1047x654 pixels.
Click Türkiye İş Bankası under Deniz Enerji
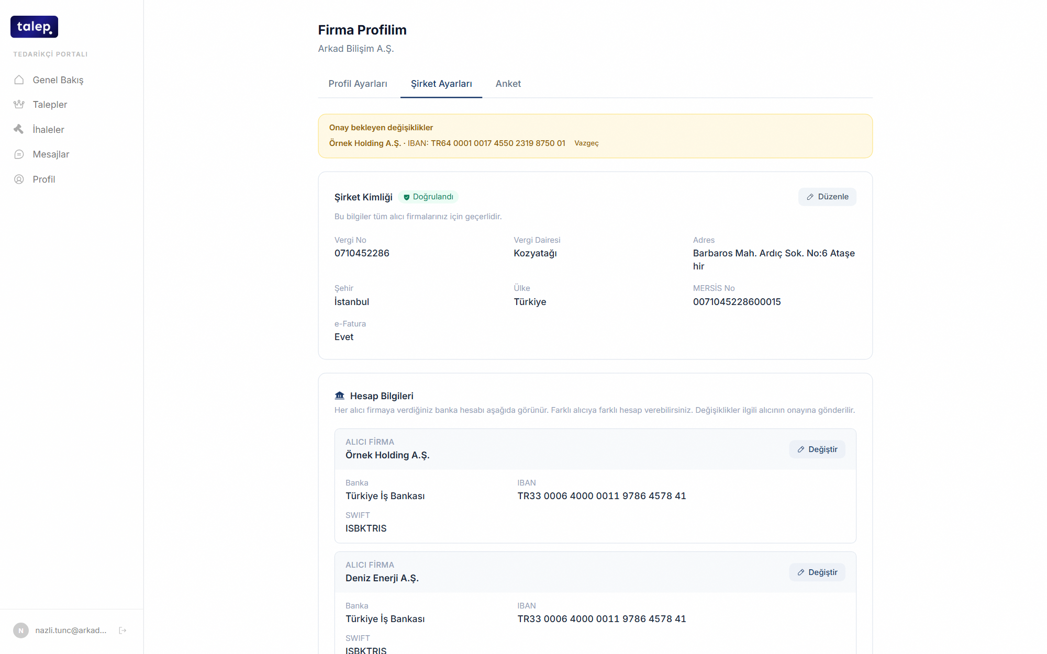385,619
